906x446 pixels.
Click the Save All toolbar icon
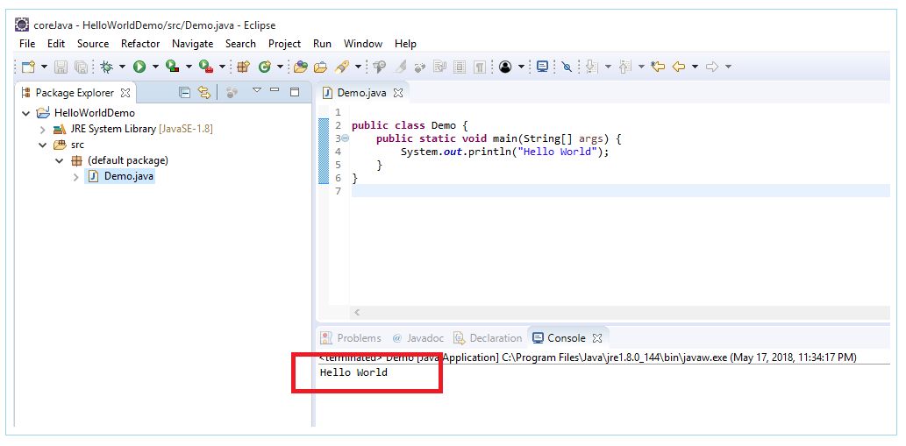[x=82, y=67]
